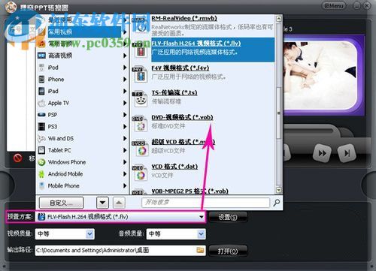Click the fast-forward playback button
Viewport: 376px width, 271px height.
pyautogui.click(x=322, y=153)
